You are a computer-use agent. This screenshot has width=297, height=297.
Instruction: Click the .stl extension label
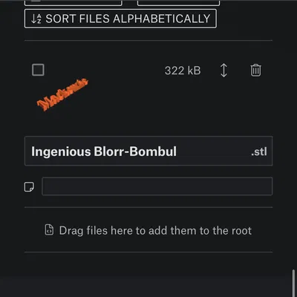pos(259,151)
